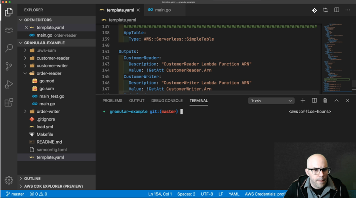Switch to the main.go editor tab
This screenshot has height=198, width=356.
(x=162, y=10)
